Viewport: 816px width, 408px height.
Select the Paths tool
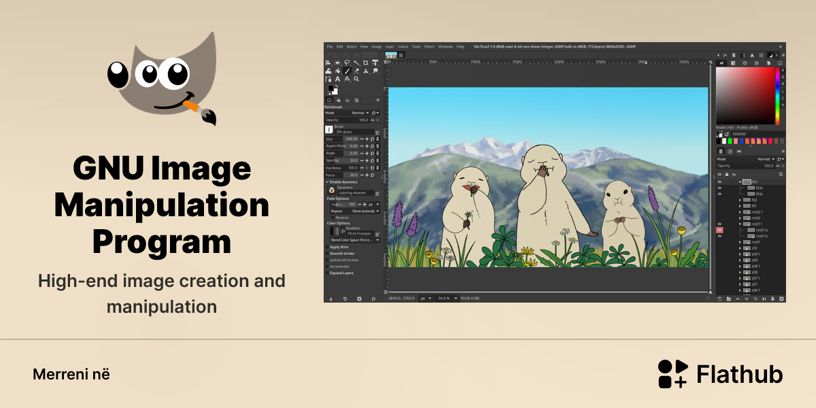point(328,79)
